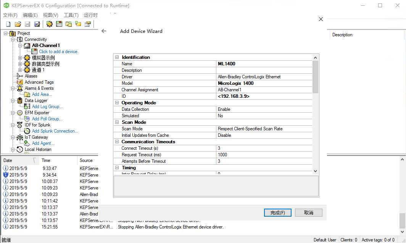Image resolution: width=406 pixels, height=243 pixels.
Task: Click the security shield icon on the 9:34:54 log row
Action: pyautogui.click(x=5, y=175)
